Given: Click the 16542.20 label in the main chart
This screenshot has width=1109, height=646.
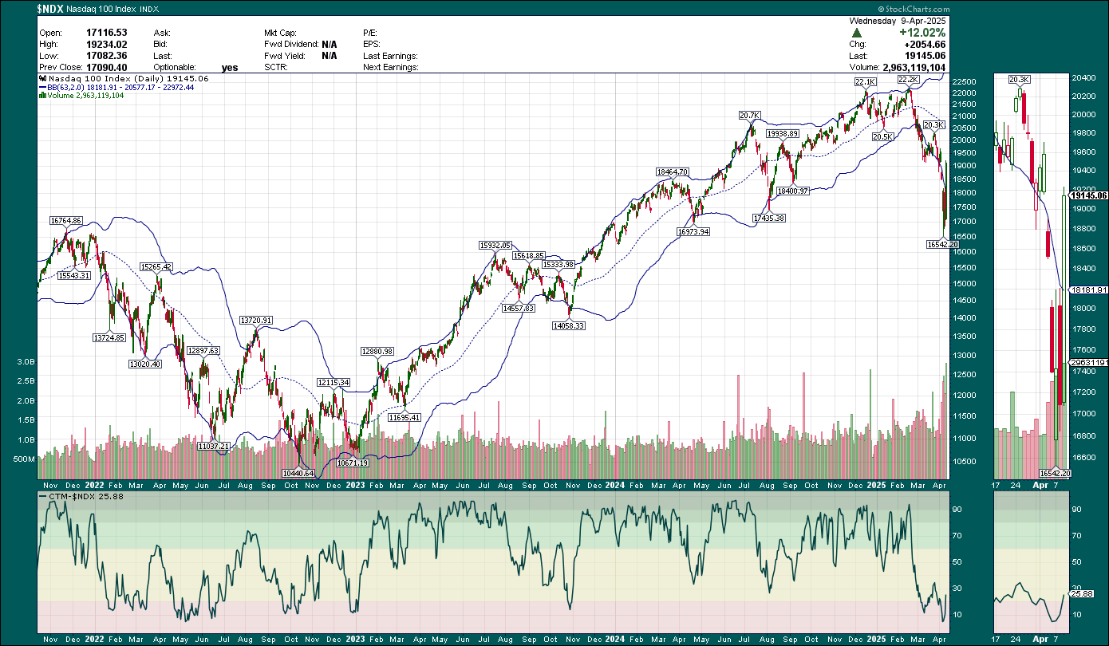Looking at the screenshot, I should pos(942,244).
